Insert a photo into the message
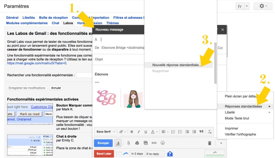 tap(145, 143)
